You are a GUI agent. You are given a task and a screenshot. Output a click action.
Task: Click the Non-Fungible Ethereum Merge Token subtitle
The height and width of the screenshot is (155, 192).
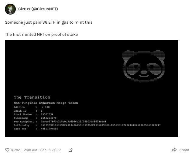(x=46, y=103)
